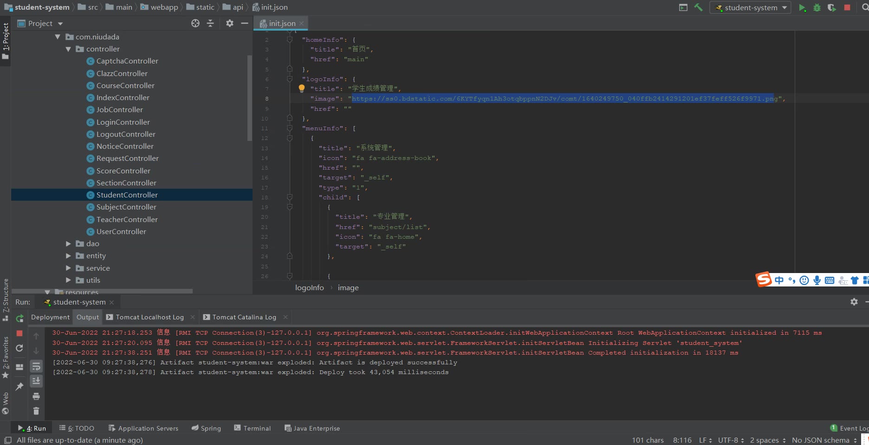Expand the utils folder
The image size is (869, 445).
[68, 280]
